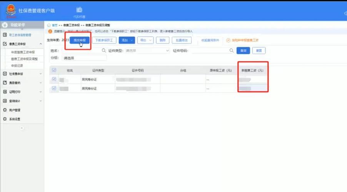Click the 重置 button
The image size is (347, 192).
pyautogui.click(x=259, y=51)
